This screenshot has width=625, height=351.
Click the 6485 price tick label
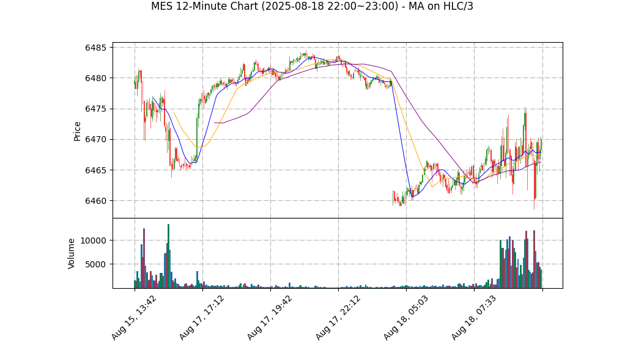click(96, 48)
